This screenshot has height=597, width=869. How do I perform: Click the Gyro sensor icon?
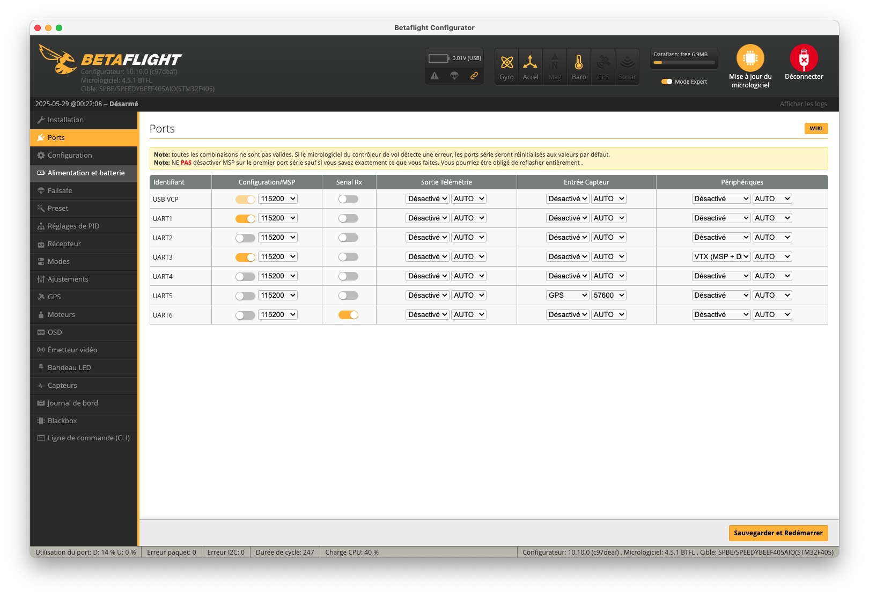pyautogui.click(x=506, y=63)
